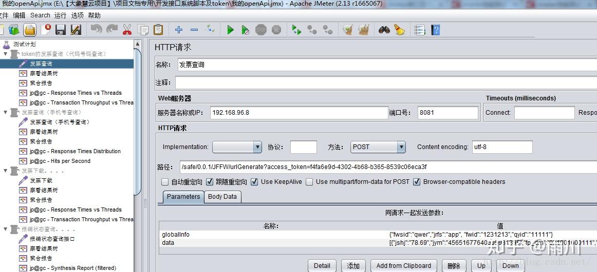Viewport: 597px width, 272px height.
Task: Click the Detail button
Action: [x=322, y=265]
